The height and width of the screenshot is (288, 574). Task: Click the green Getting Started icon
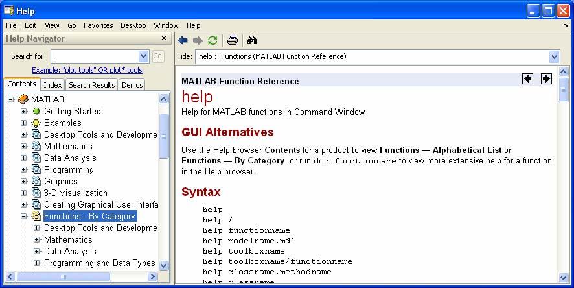[36, 111]
